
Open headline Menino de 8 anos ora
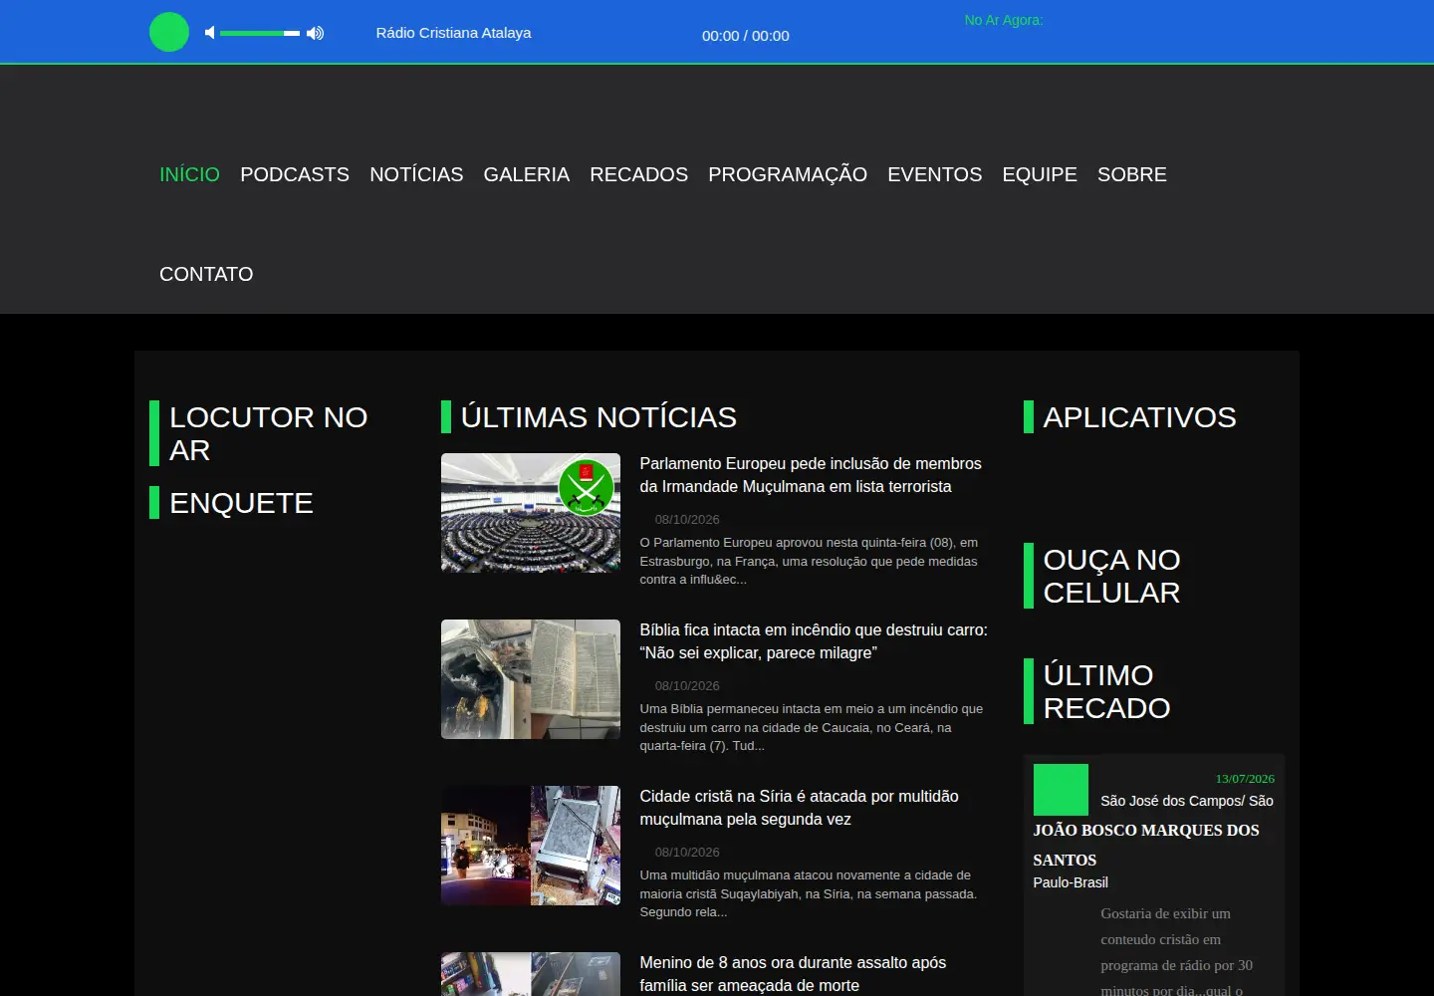tap(793, 974)
